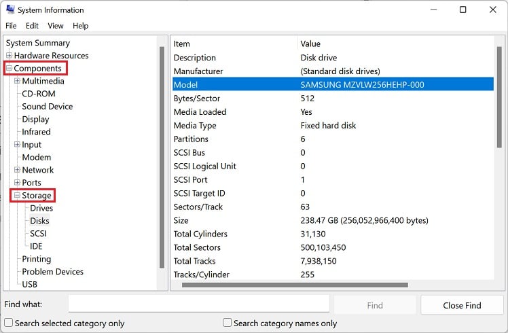Expand the Hardware Resources node

(9, 56)
